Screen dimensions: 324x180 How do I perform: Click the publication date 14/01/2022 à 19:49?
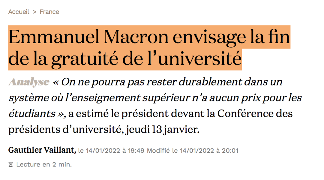click(115, 150)
